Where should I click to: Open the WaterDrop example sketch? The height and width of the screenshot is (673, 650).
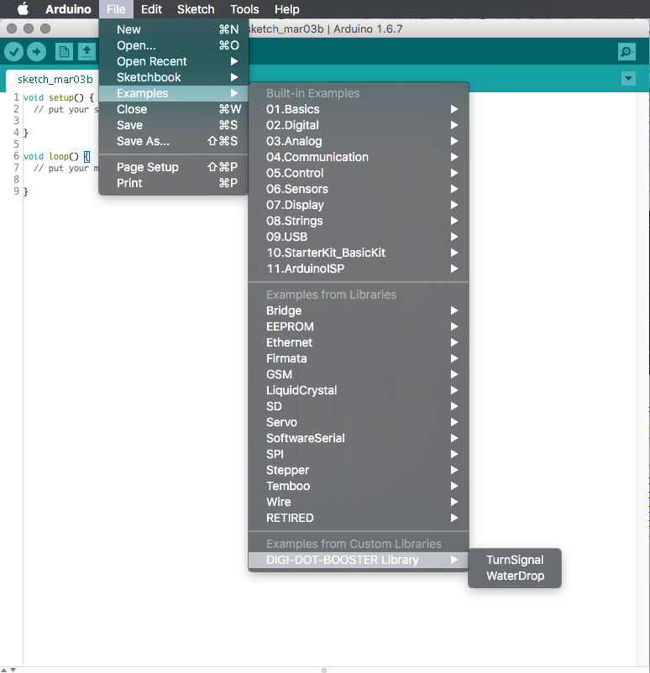(515, 576)
